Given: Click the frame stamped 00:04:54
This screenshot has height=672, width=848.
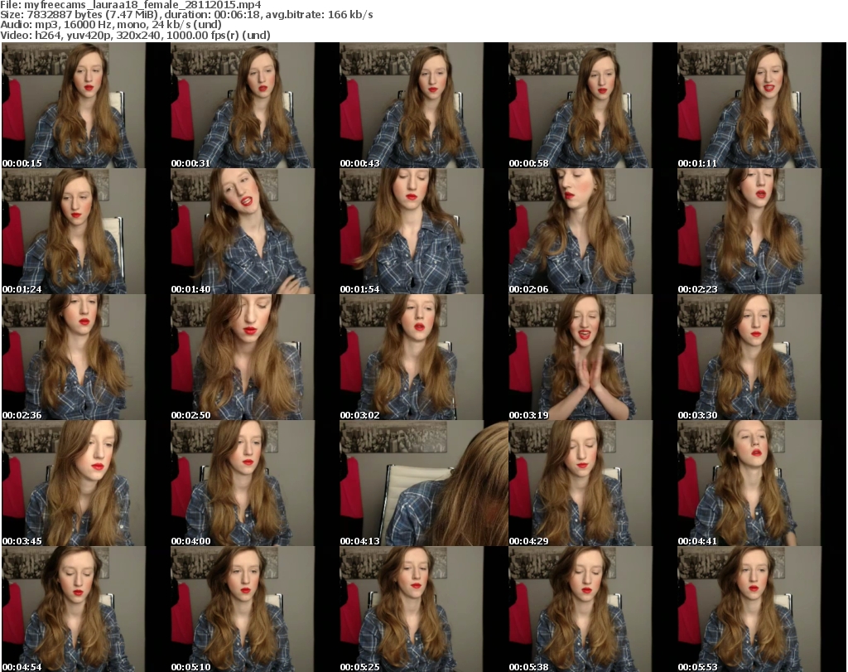Looking at the screenshot, I should click(85, 609).
